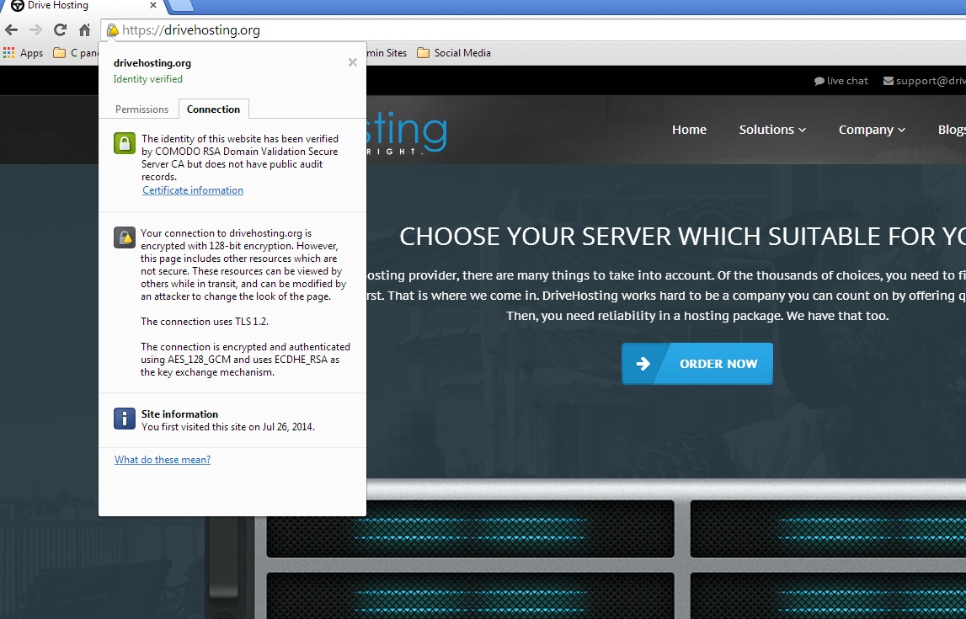Image resolution: width=966 pixels, height=619 pixels.
Task: Open a new tab with the tab button
Action: [x=180, y=6]
